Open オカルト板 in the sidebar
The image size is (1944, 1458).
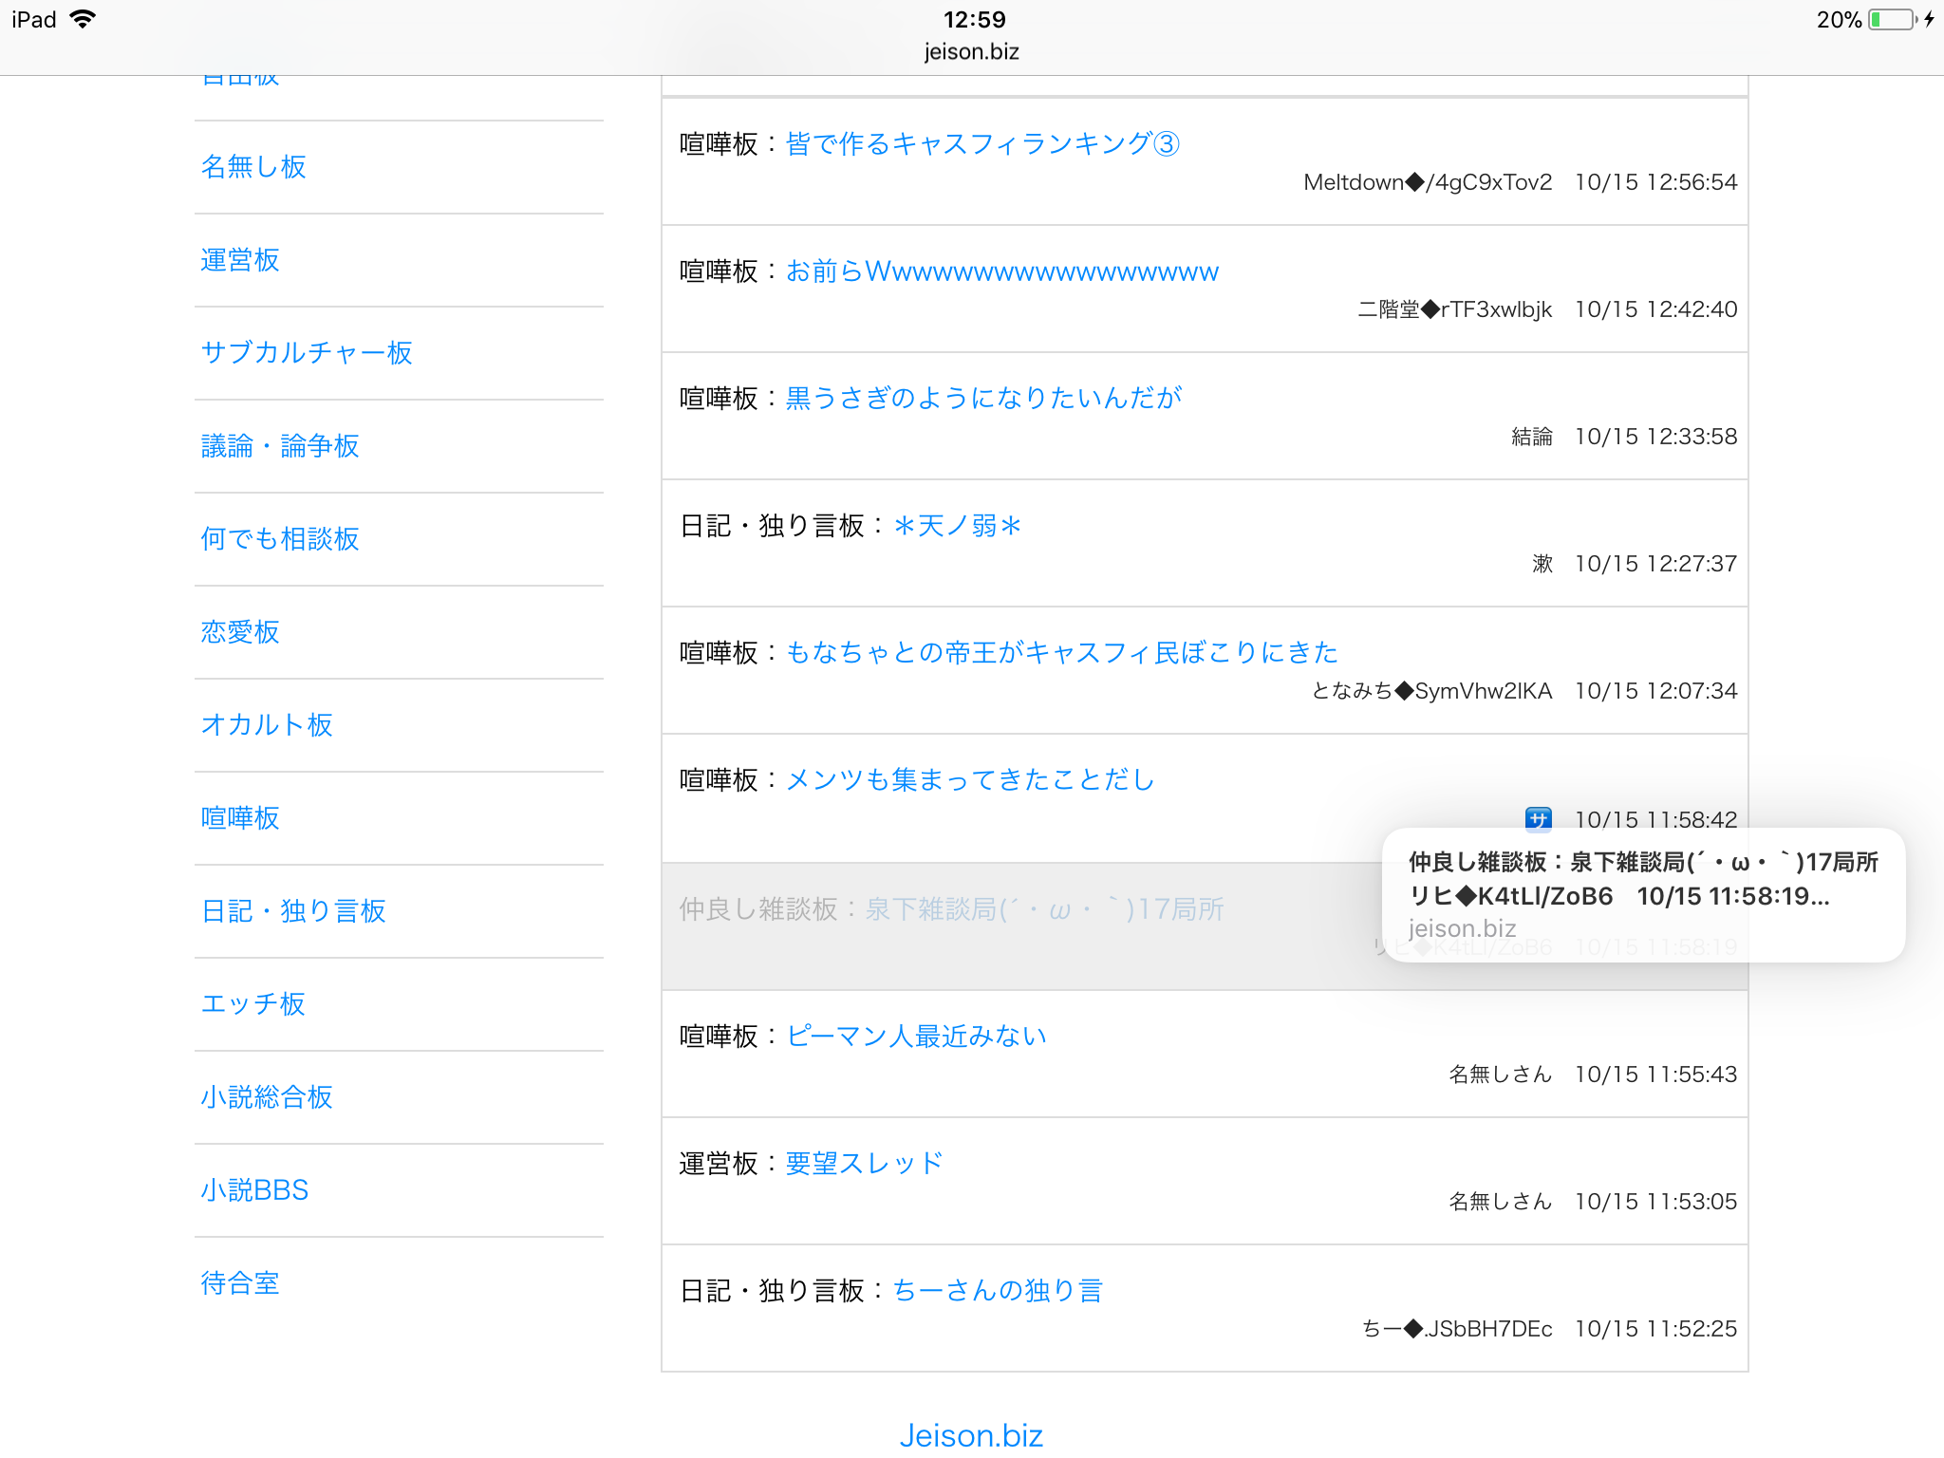[267, 725]
